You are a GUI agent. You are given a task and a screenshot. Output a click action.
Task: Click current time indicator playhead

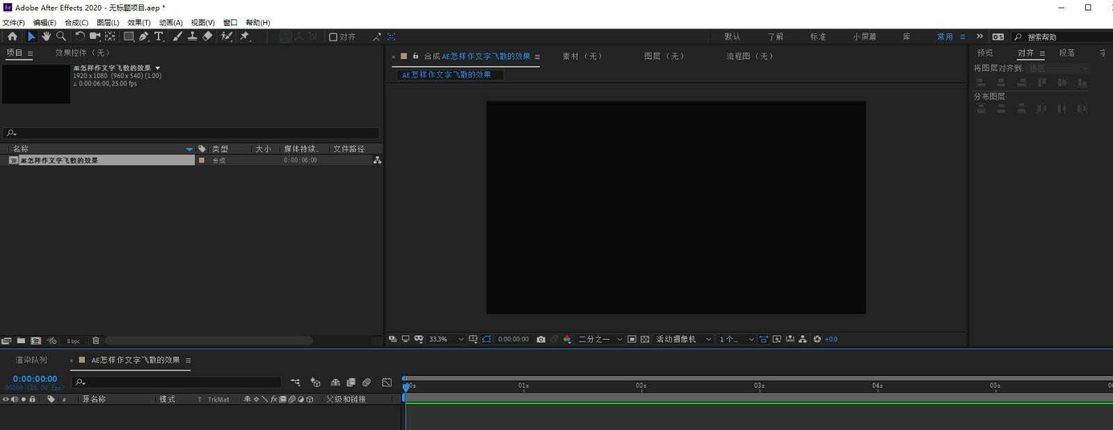pos(406,386)
